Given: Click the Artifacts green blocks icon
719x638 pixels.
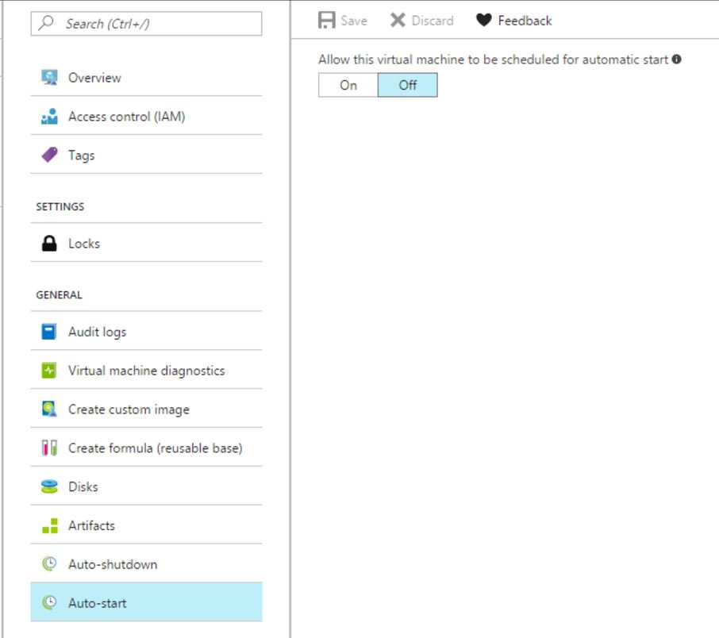Looking at the screenshot, I should click(x=49, y=525).
